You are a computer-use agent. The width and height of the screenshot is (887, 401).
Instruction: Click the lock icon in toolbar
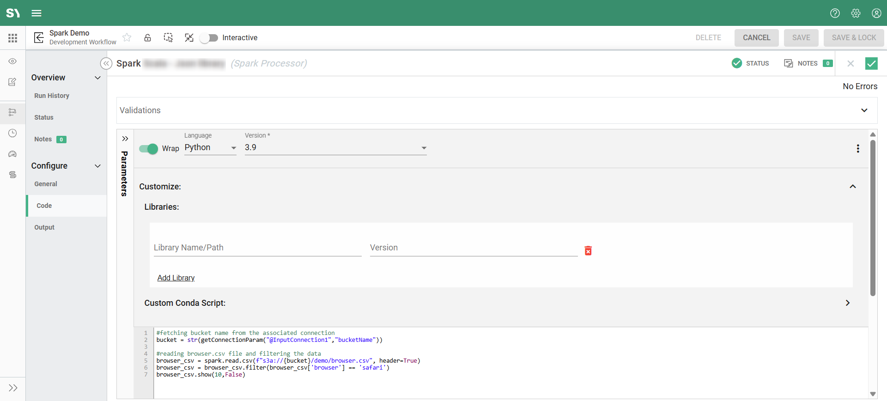pyautogui.click(x=147, y=37)
